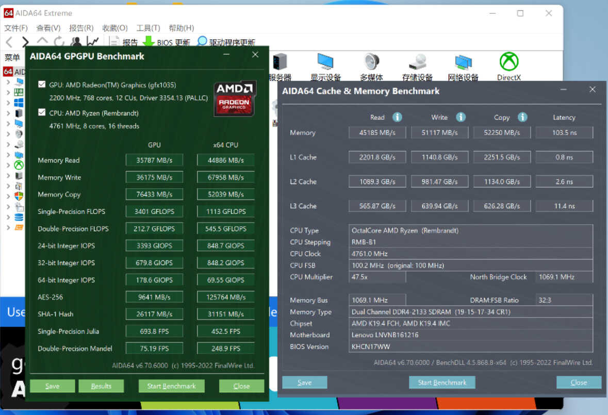608x415 pixels.
Task: Click the Motherboard Lenovo LNVNB161216 text
Action: 385,335
